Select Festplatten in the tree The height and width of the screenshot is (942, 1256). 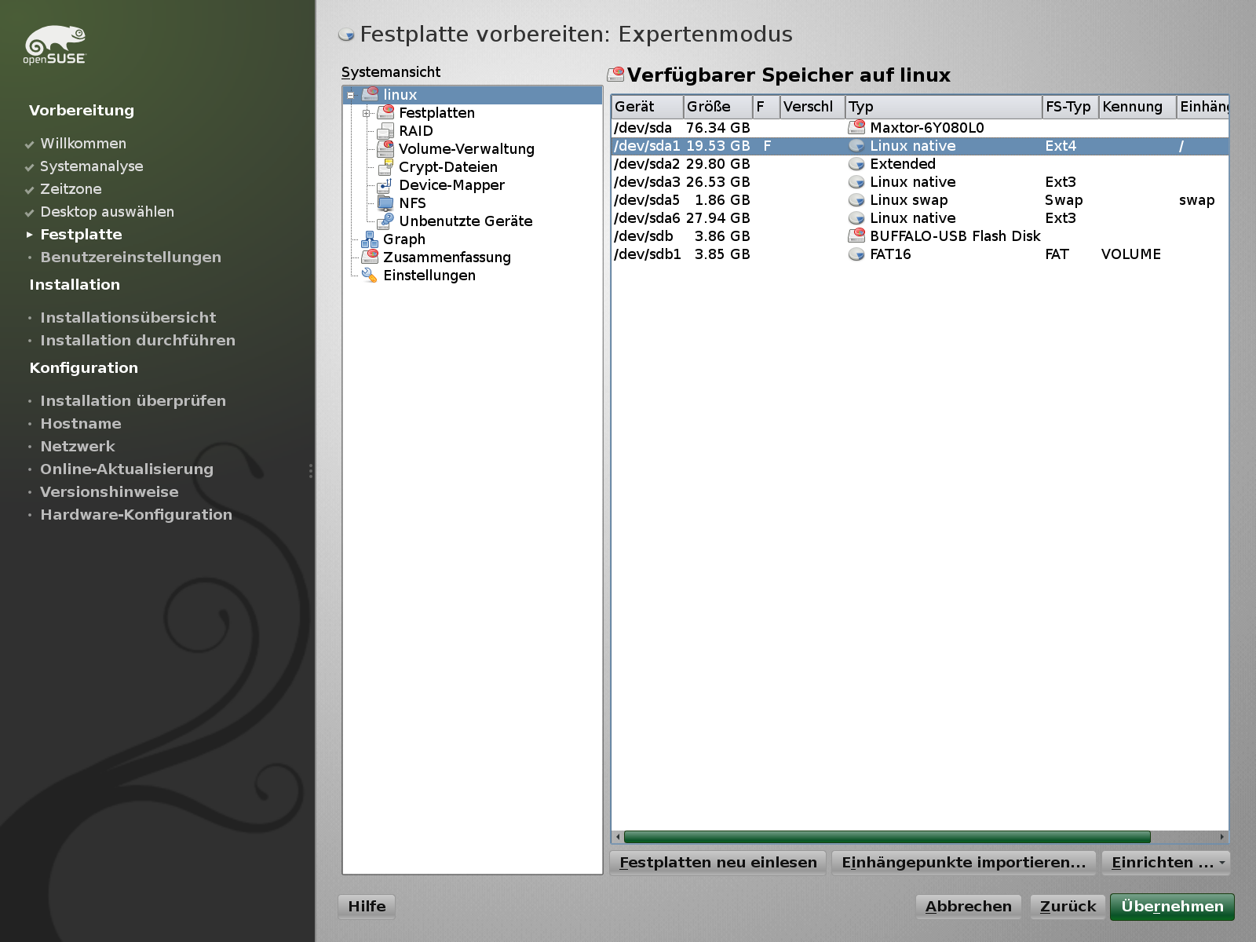pyautogui.click(x=436, y=112)
